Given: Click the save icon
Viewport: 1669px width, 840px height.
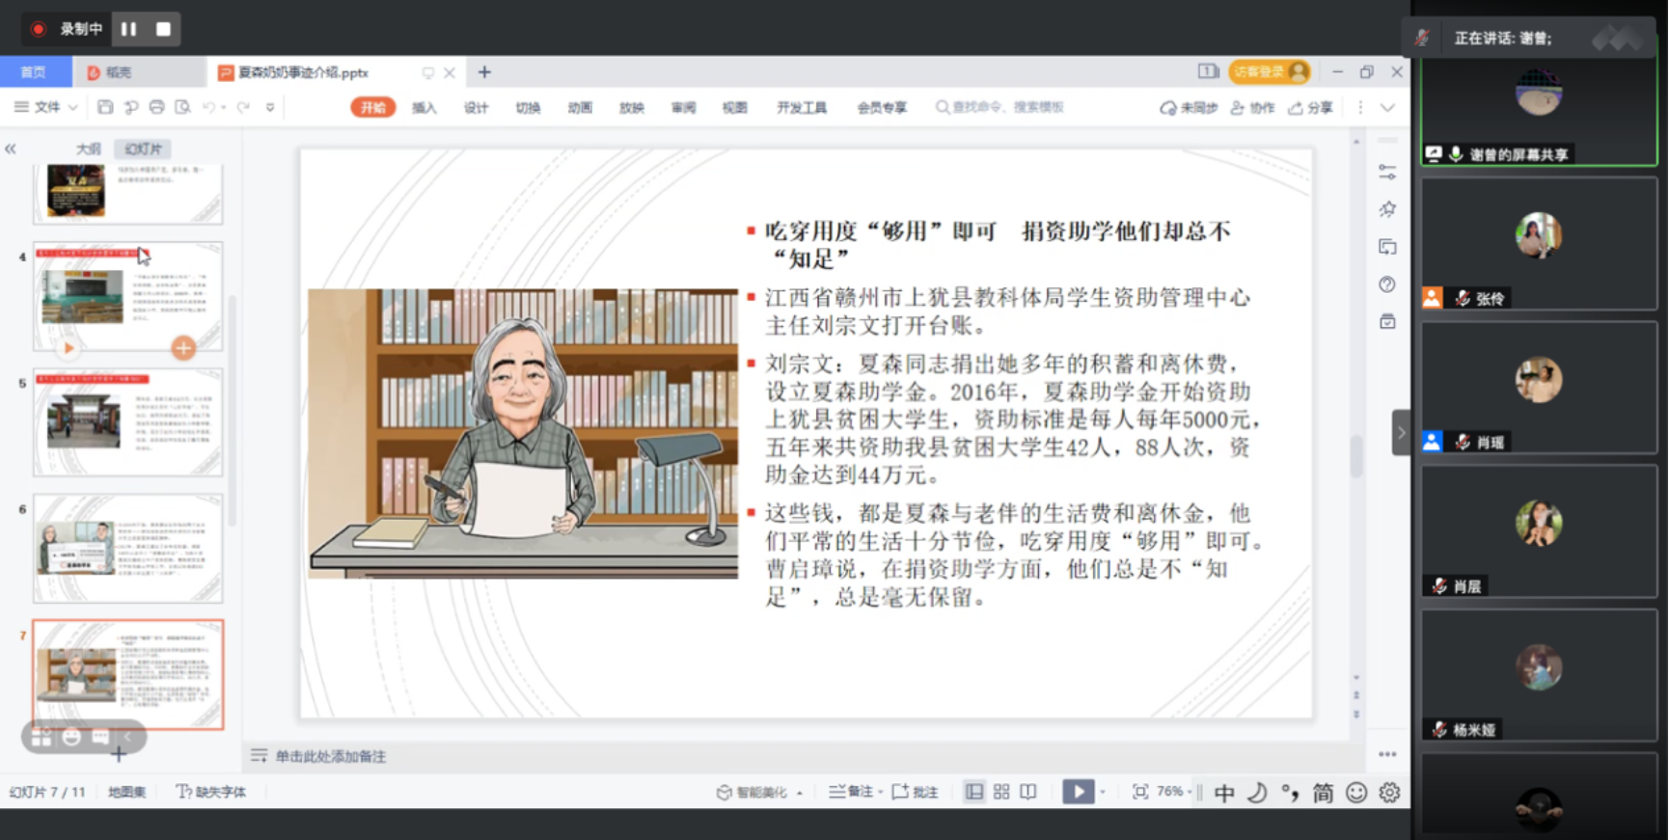Looking at the screenshot, I should 105,107.
